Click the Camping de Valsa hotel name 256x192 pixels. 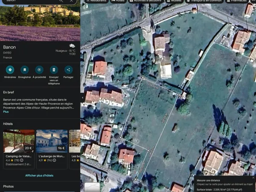point(18,156)
